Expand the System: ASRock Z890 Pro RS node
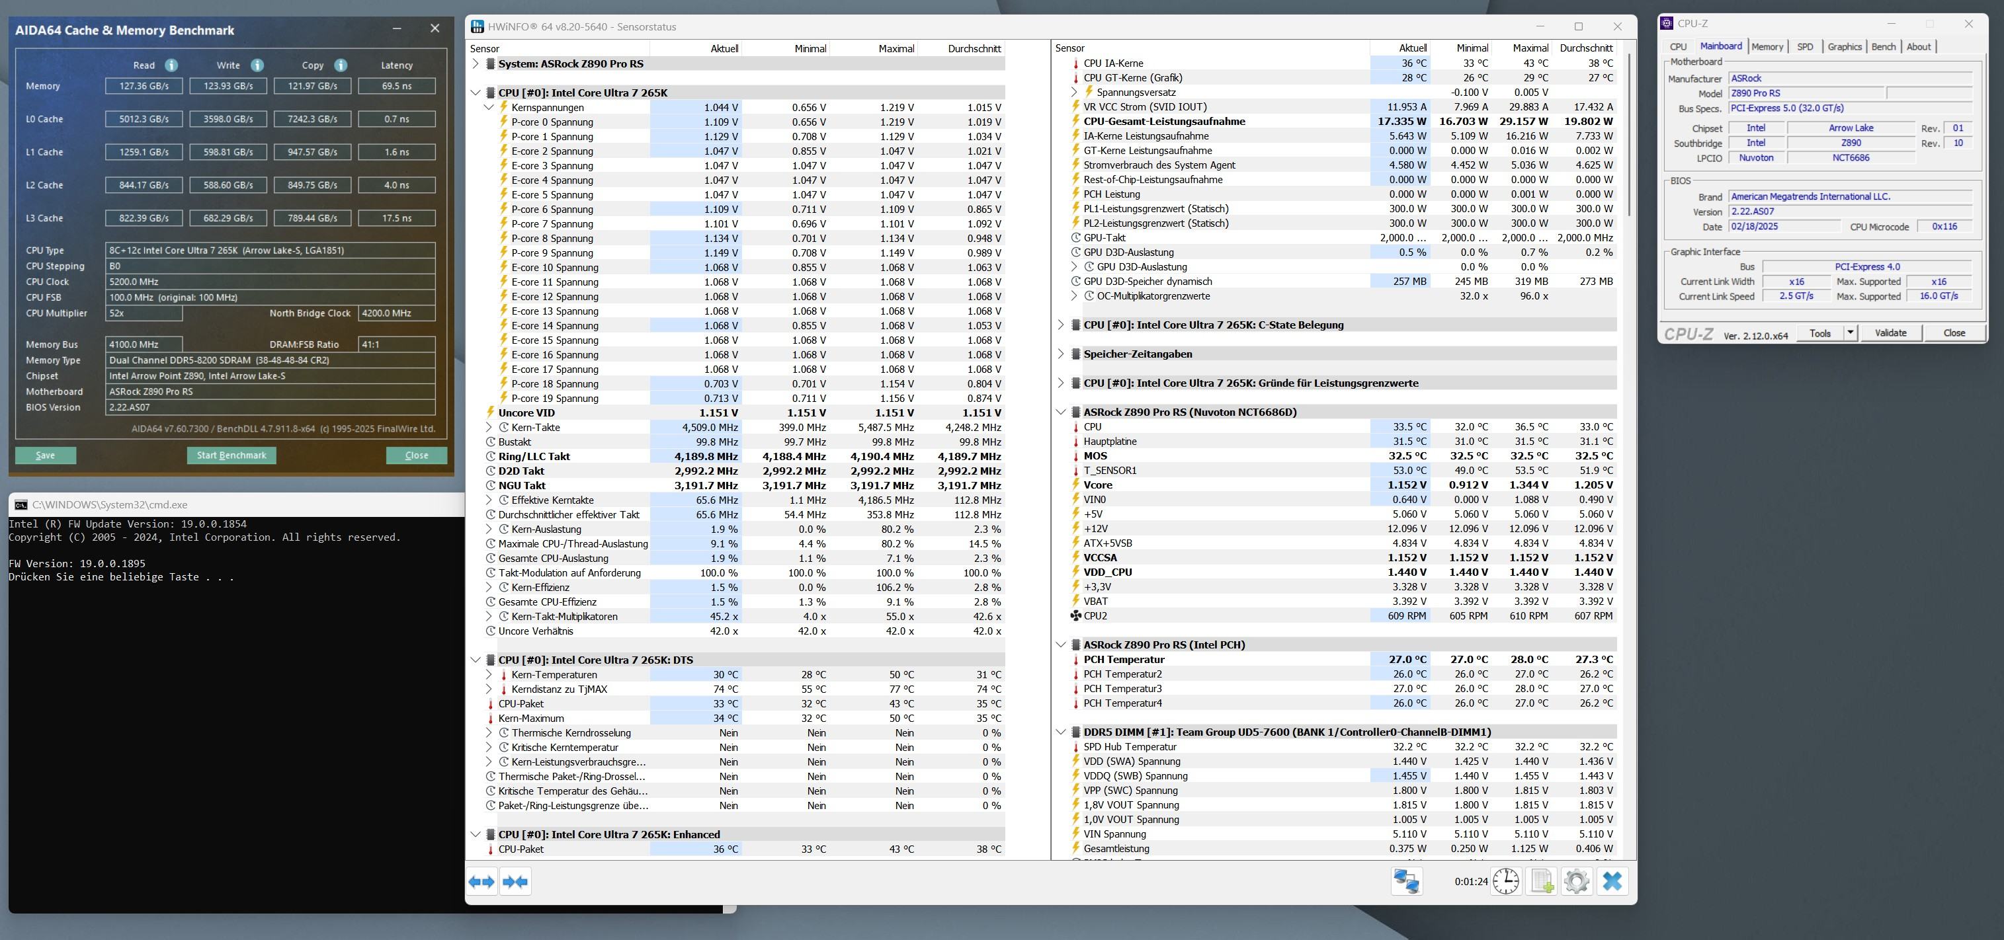Image resolution: width=2004 pixels, height=940 pixels. (476, 63)
